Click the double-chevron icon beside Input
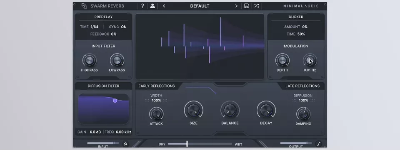The image size is (400, 150). point(125,144)
